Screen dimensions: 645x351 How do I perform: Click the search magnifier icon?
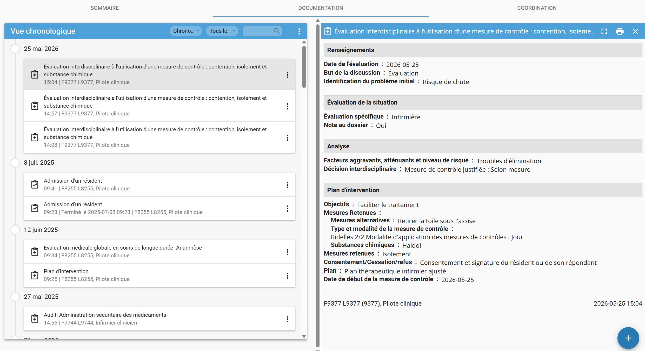pyautogui.click(x=277, y=31)
